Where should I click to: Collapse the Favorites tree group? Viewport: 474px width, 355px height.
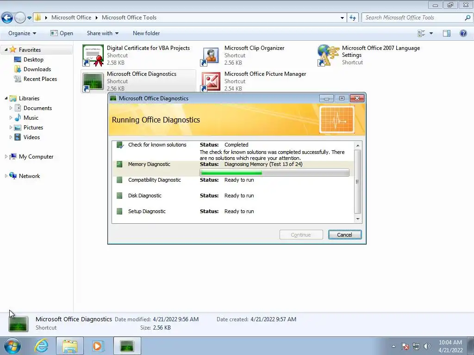point(6,49)
